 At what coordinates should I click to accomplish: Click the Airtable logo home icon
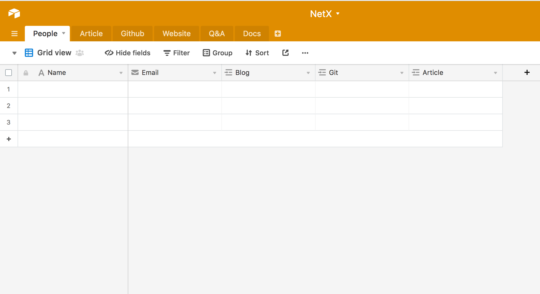14,13
